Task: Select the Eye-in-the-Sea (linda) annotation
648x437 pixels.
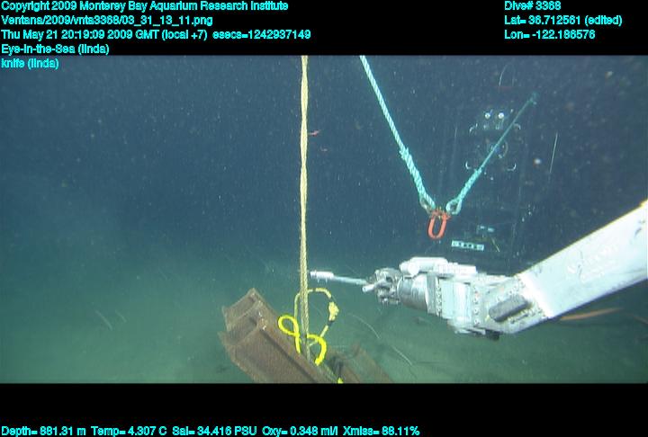Action: (55, 49)
